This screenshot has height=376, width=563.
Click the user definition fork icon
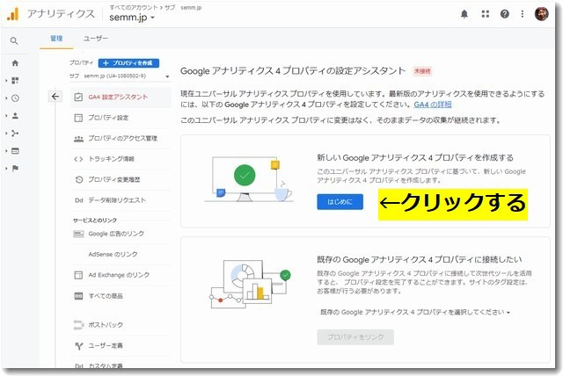coord(79,345)
